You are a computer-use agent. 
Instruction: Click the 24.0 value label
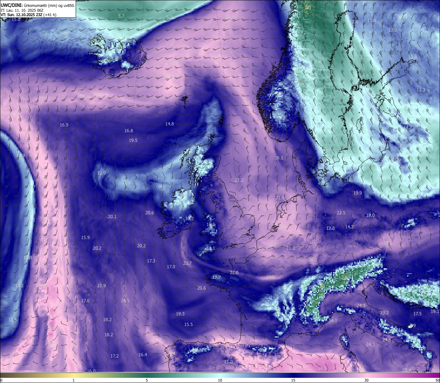(x=333, y=321)
